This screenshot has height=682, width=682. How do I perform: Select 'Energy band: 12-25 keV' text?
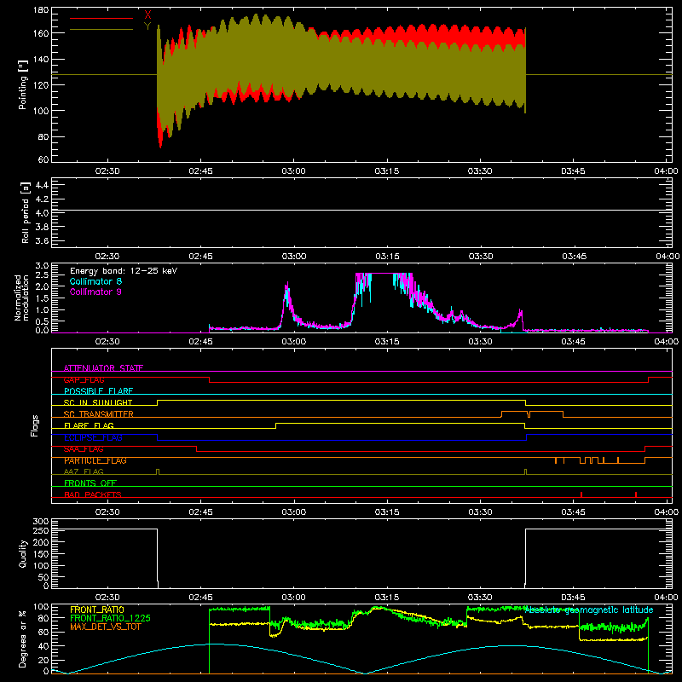point(124,271)
